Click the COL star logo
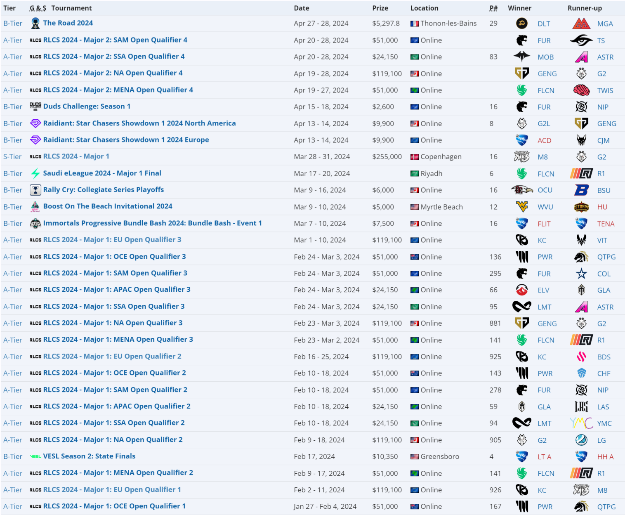The image size is (625, 515). click(581, 274)
